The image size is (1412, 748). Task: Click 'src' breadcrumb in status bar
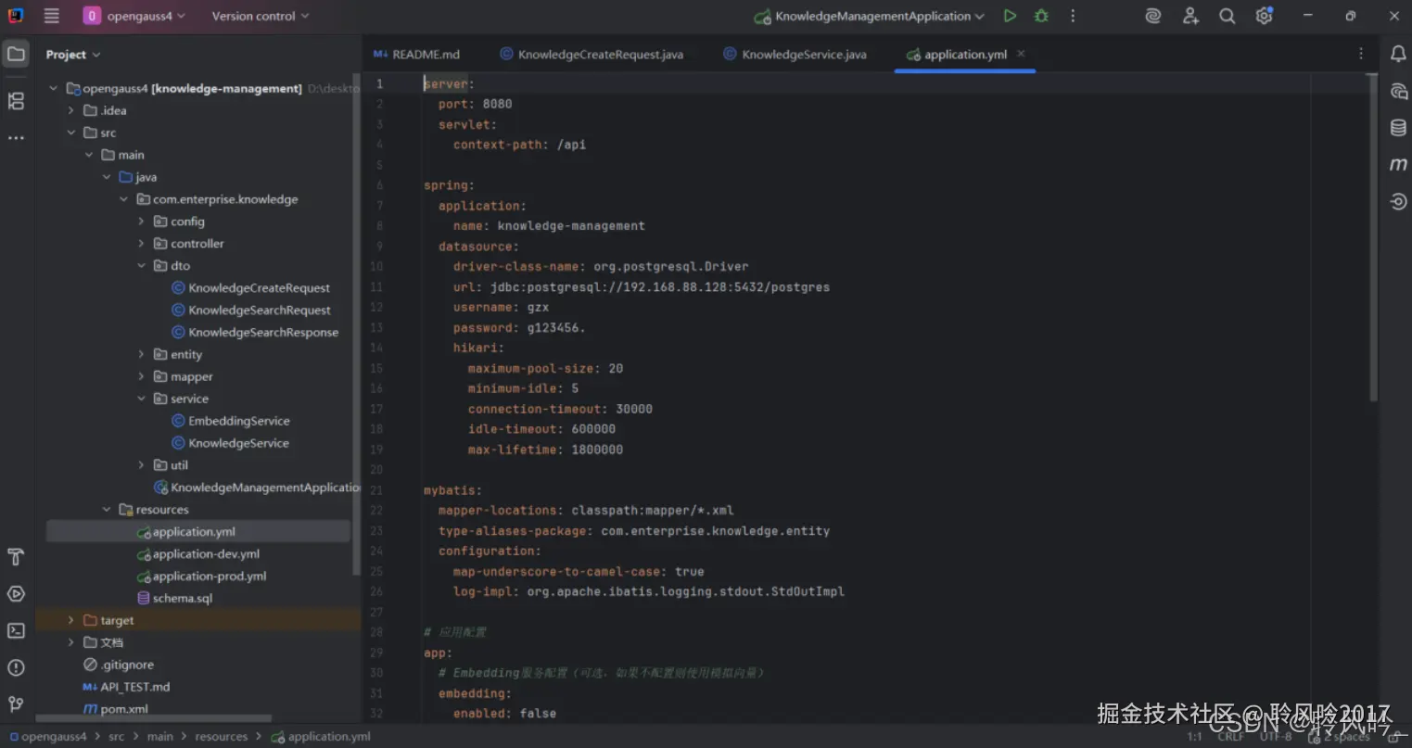click(116, 737)
